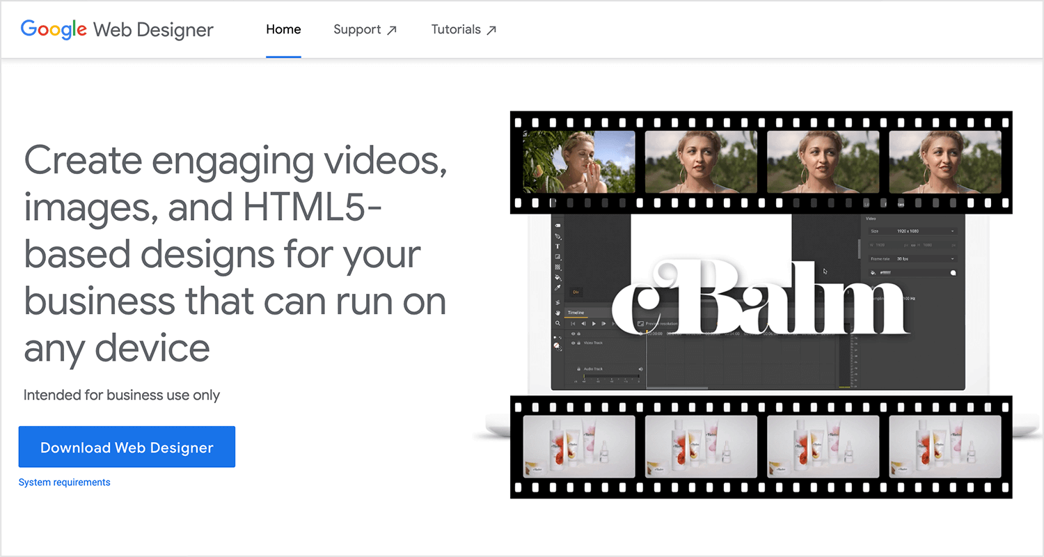
Task: Select the Zoom magnifier tool
Action: click(557, 323)
